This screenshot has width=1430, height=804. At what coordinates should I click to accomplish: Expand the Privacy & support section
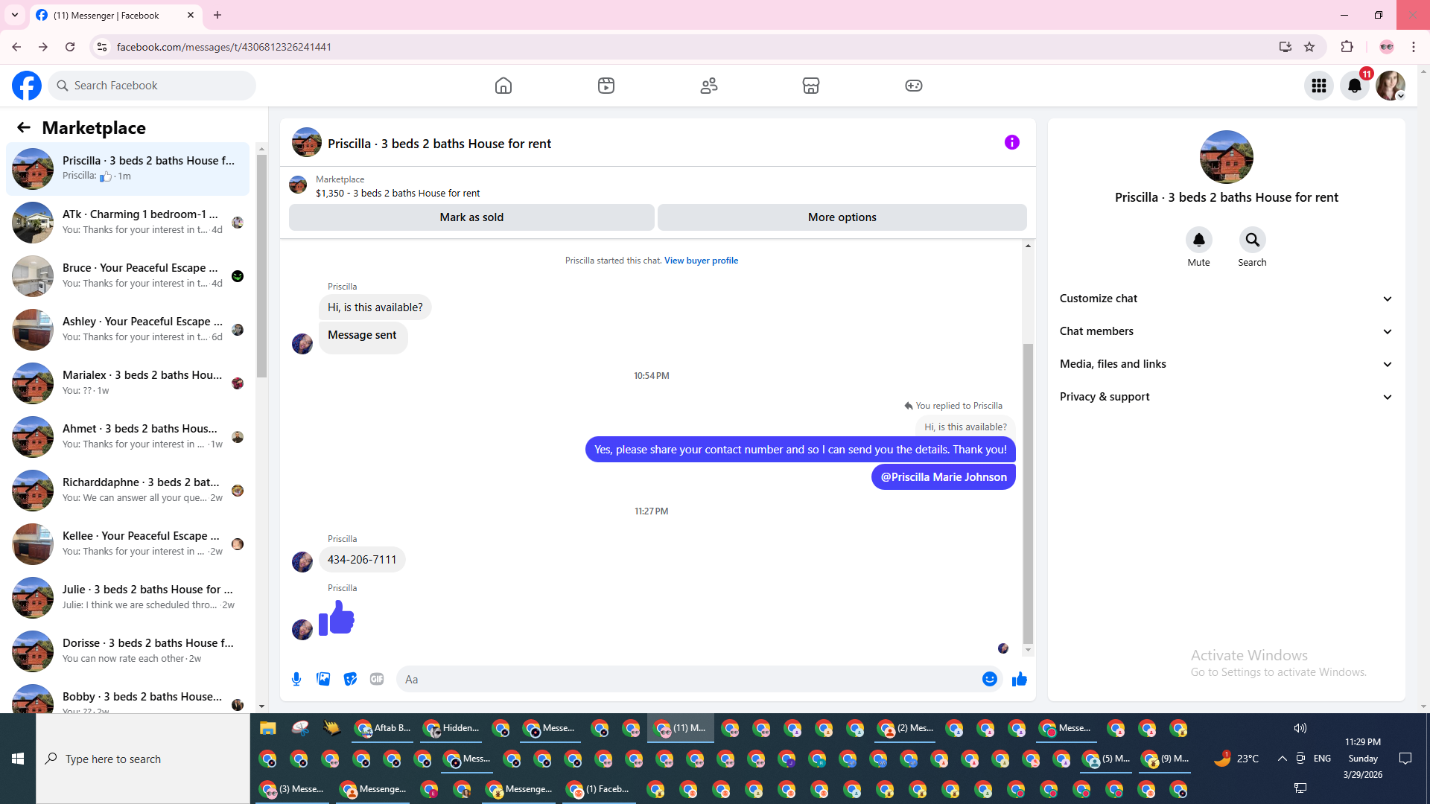1226,397
